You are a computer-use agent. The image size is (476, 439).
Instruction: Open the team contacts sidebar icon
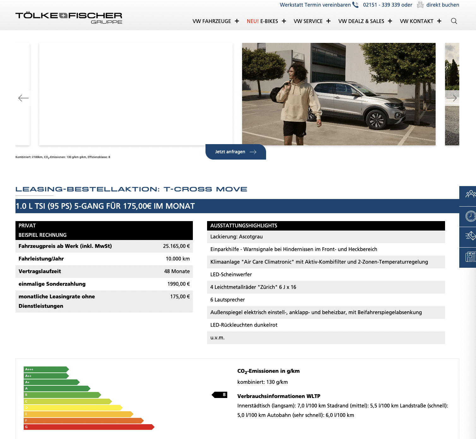(x=470, y=194)
